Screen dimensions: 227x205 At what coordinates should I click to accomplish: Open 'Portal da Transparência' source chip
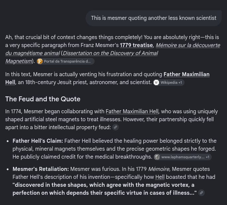65,61
